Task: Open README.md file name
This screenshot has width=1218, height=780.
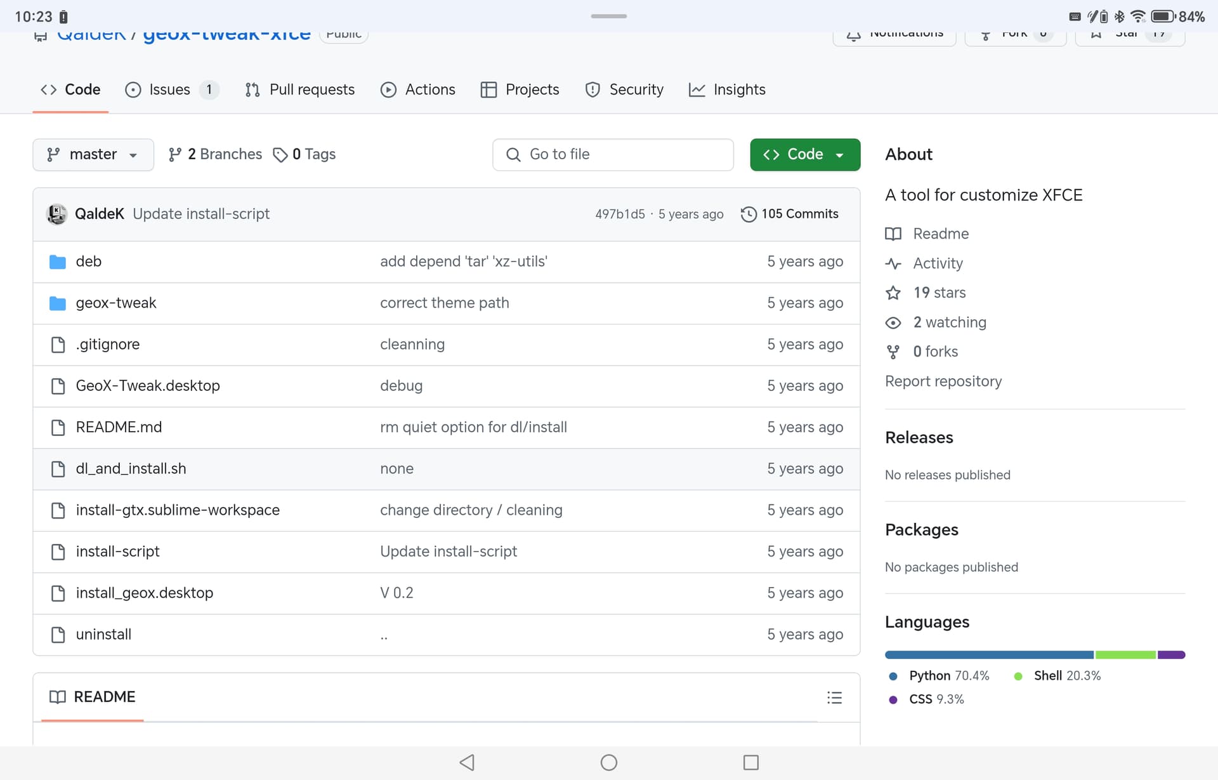Action: pyautogui.click(x=119, y=427)
